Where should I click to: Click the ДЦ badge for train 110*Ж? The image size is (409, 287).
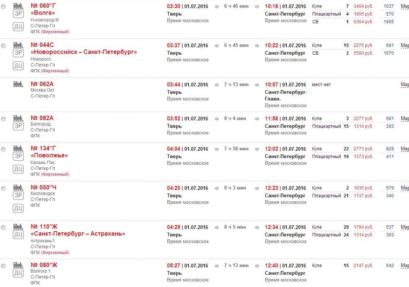click(18, 235)
